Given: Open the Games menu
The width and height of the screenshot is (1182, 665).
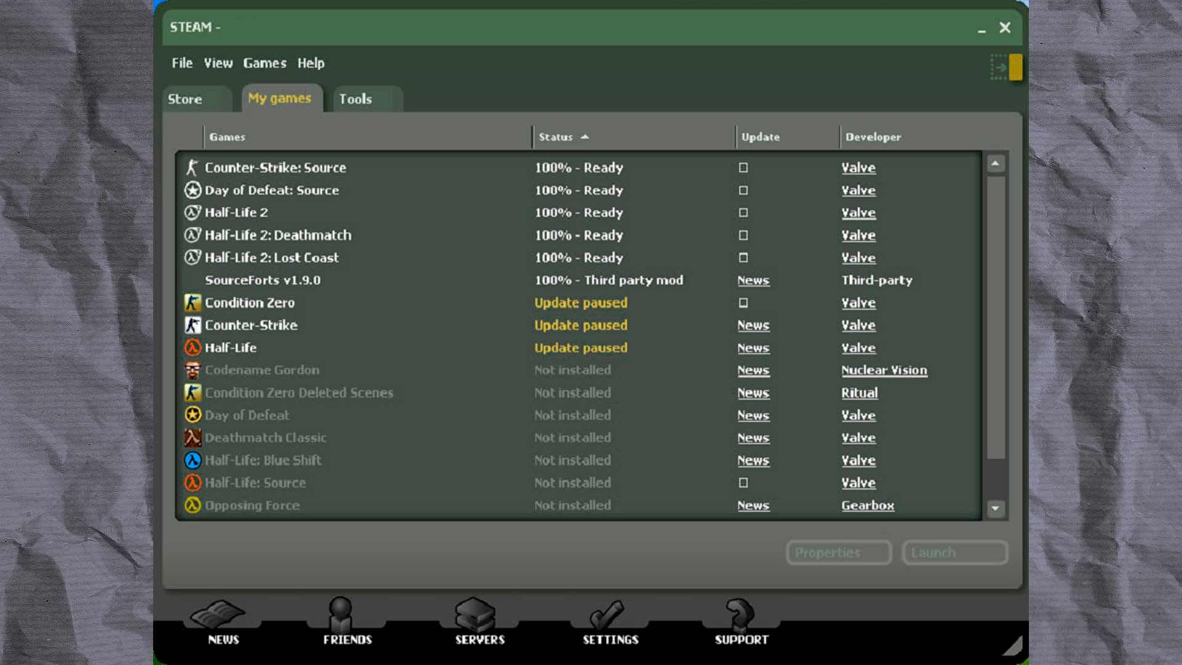Looking at the screenshot, I should [265, 63].
